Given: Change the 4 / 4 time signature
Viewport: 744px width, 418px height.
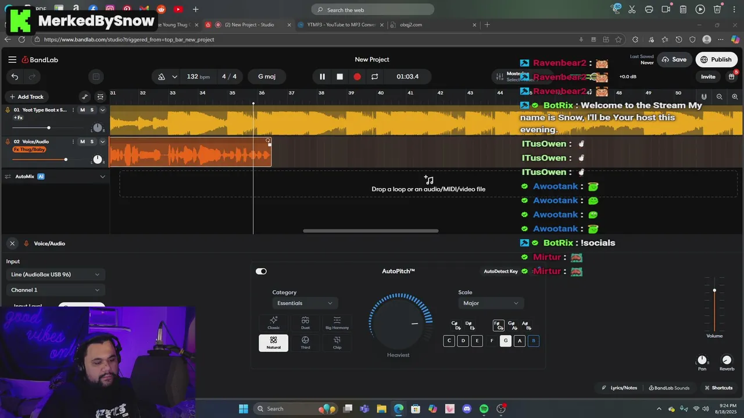Looking at the screenshot, I should pyautogui.click(x=229, y=77).
